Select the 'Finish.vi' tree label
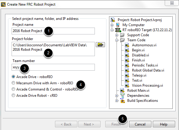This screenshot has width=179, height=130. click(x=138, y=60)
